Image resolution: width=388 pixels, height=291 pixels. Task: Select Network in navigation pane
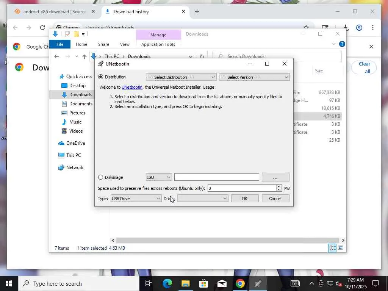click(71, 167)
